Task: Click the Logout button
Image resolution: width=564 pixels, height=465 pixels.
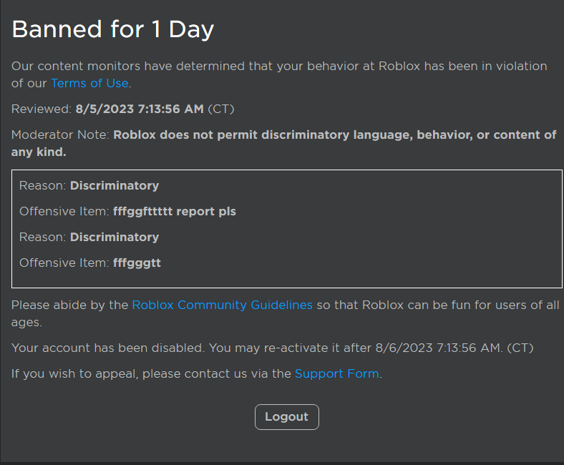Action: point(286,417)
